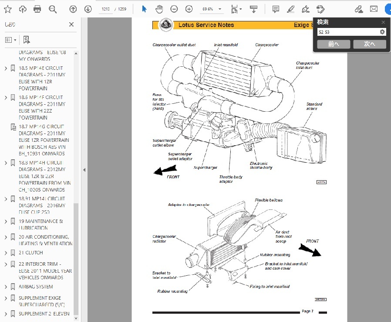Open the AIRBAG SYSTEM bookmark
This screenshot has width=391, height=322.
(36, 287)
